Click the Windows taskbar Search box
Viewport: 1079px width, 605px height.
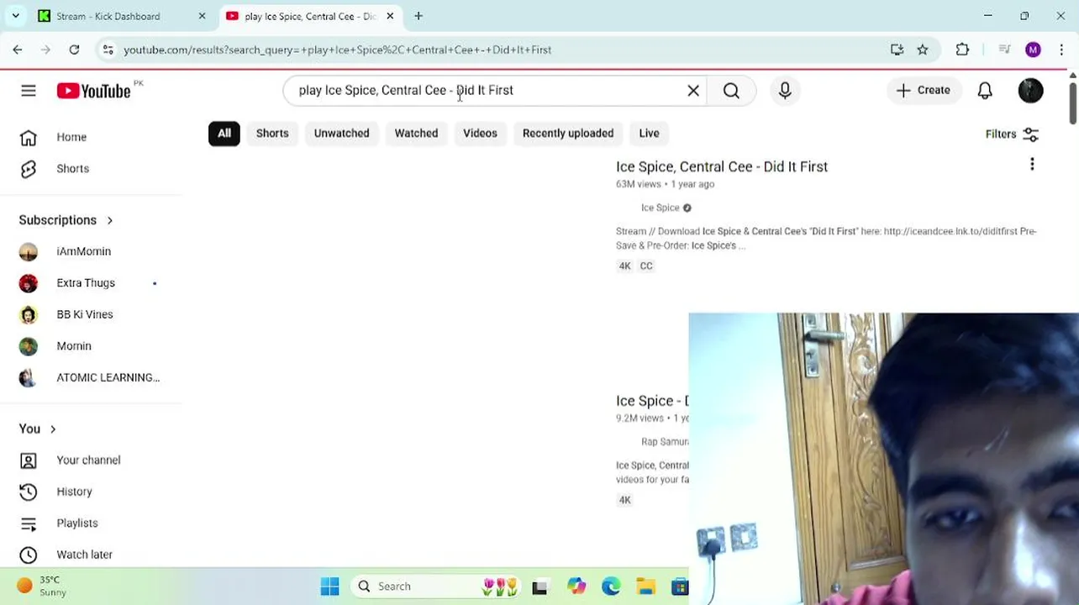437,587
